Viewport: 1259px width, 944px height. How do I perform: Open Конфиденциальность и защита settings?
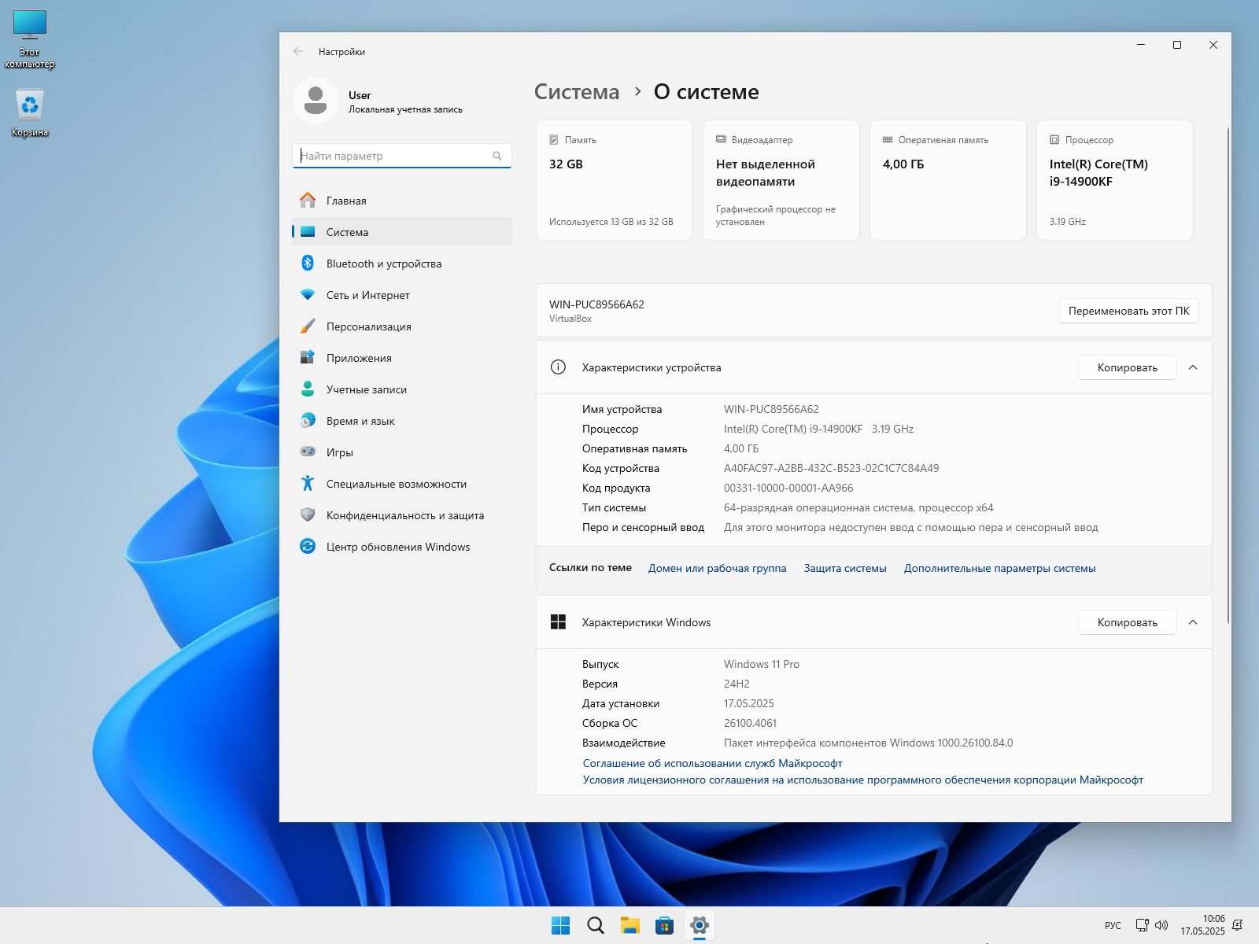pos(402,514)
